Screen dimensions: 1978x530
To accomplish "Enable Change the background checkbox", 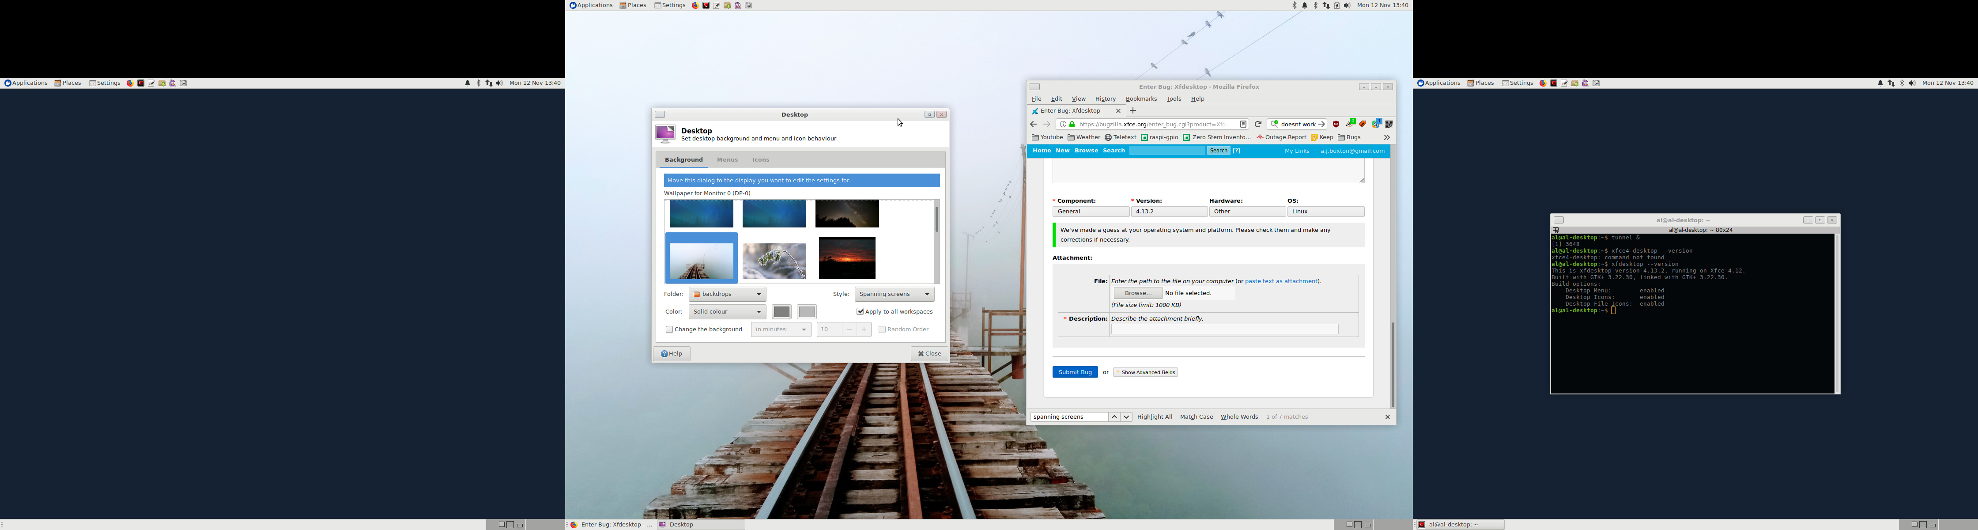I will click(670, 329).
